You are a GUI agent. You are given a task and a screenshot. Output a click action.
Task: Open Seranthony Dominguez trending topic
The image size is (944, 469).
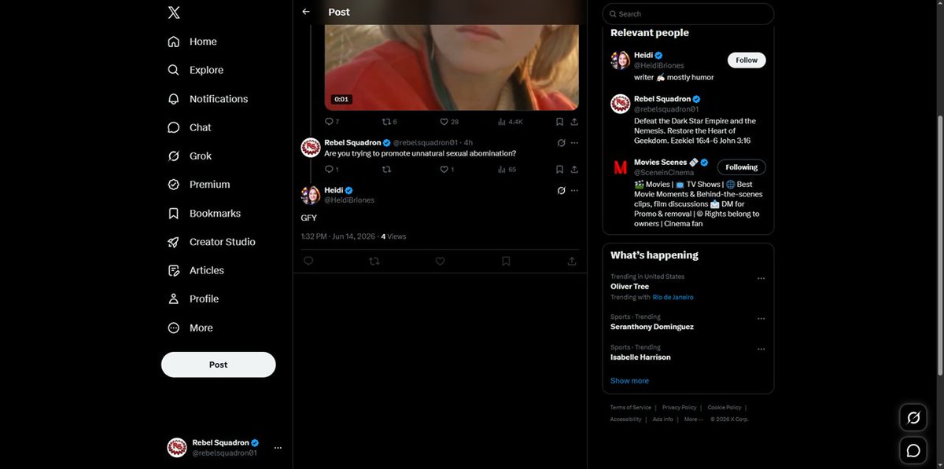coord(652,327)
